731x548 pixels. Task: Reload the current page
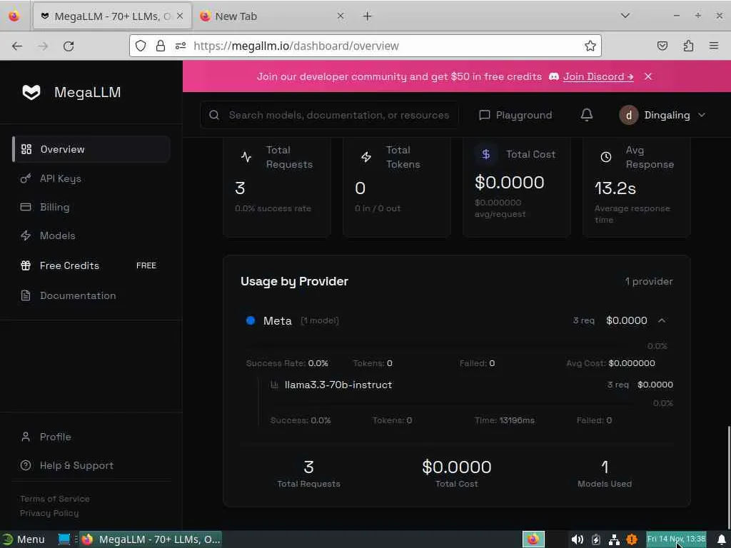[x=69, y=46]
